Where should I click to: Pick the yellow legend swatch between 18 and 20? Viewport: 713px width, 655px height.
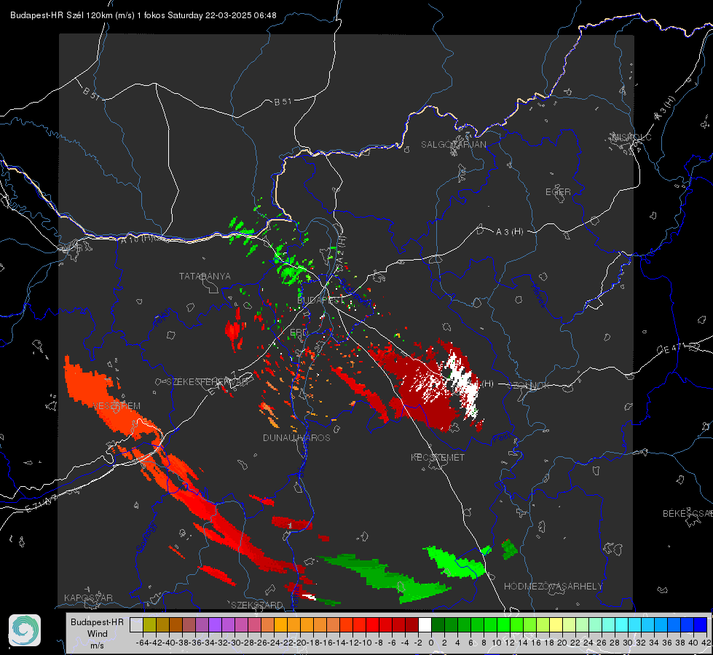pos(556,624)
